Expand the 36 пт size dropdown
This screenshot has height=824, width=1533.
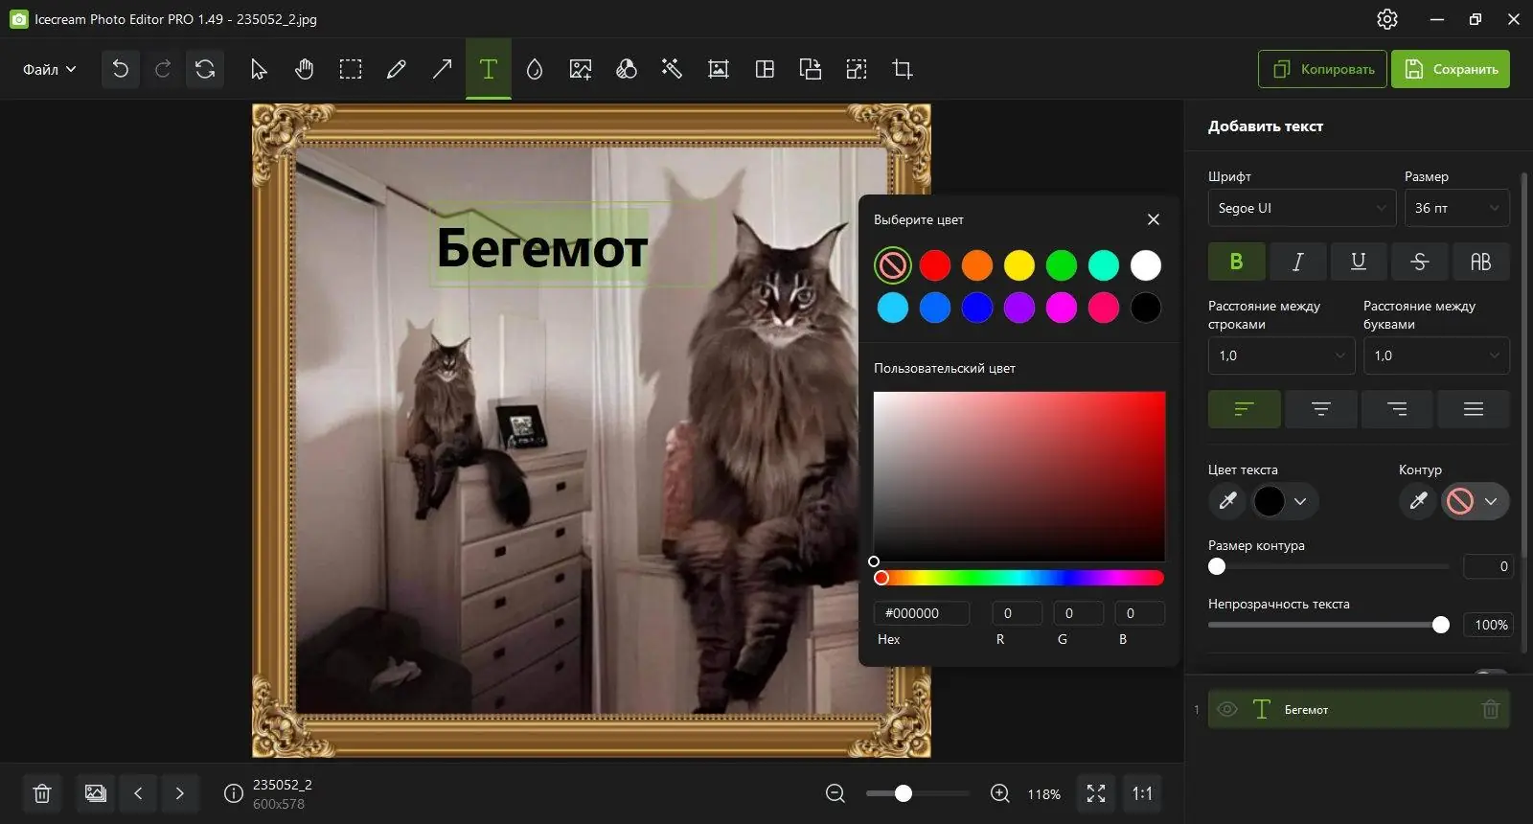click(1456, 208)
